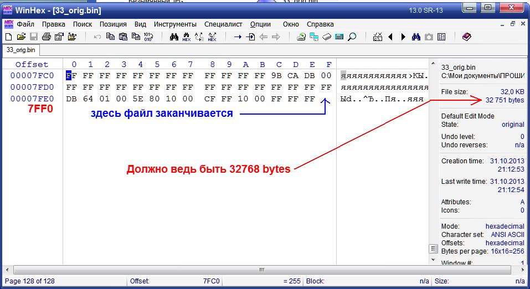The image size is (530, 289).
Task: Select the 33_orig.bin document tab
Action: (20, 50)
